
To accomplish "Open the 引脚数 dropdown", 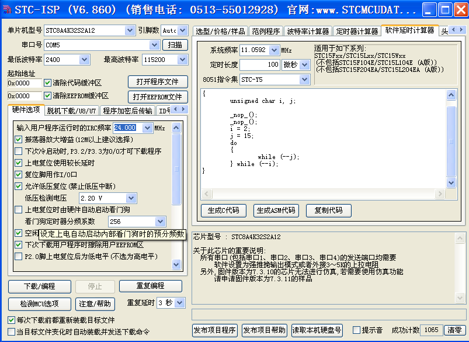I will [183, 30].
